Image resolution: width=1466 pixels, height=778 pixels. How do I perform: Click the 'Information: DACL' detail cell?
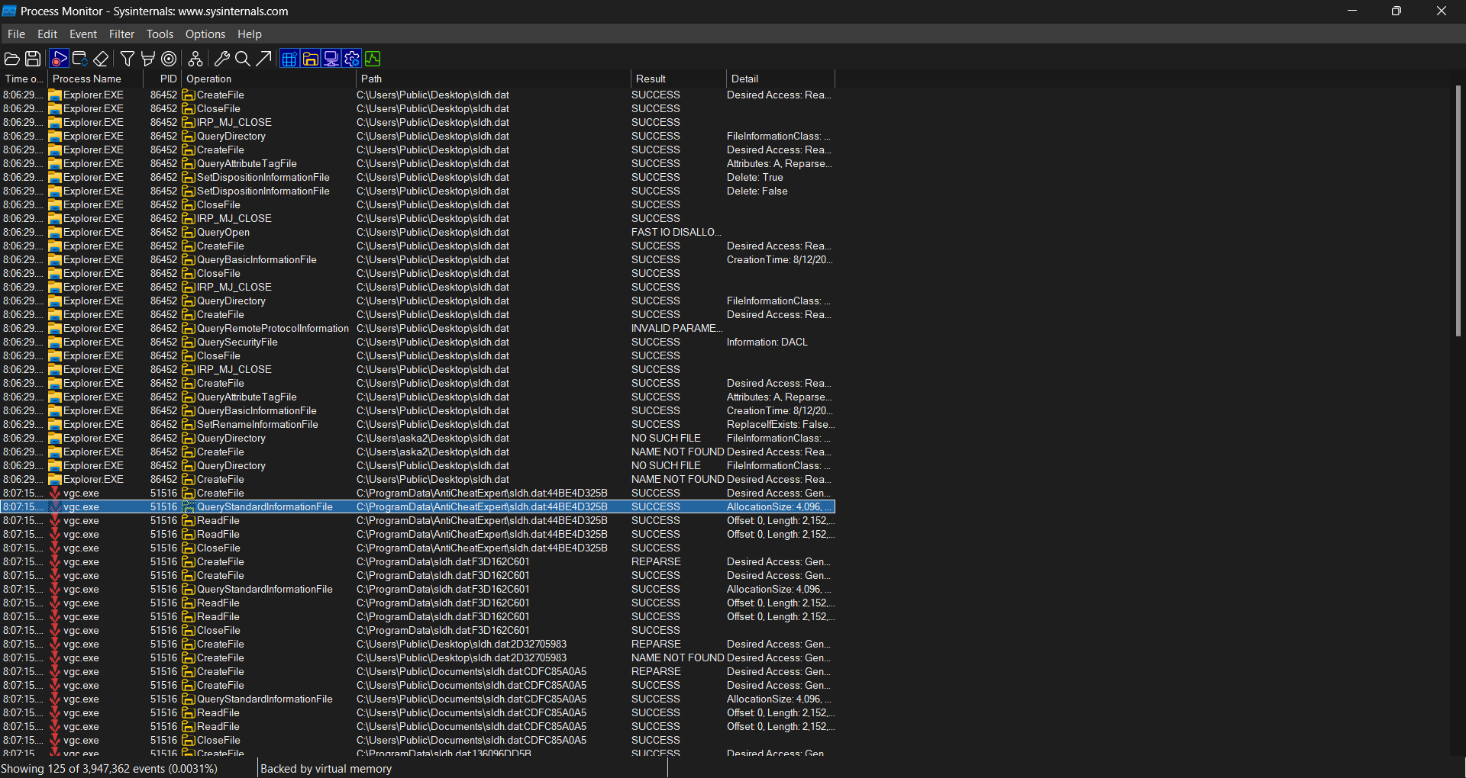point(767,342)
